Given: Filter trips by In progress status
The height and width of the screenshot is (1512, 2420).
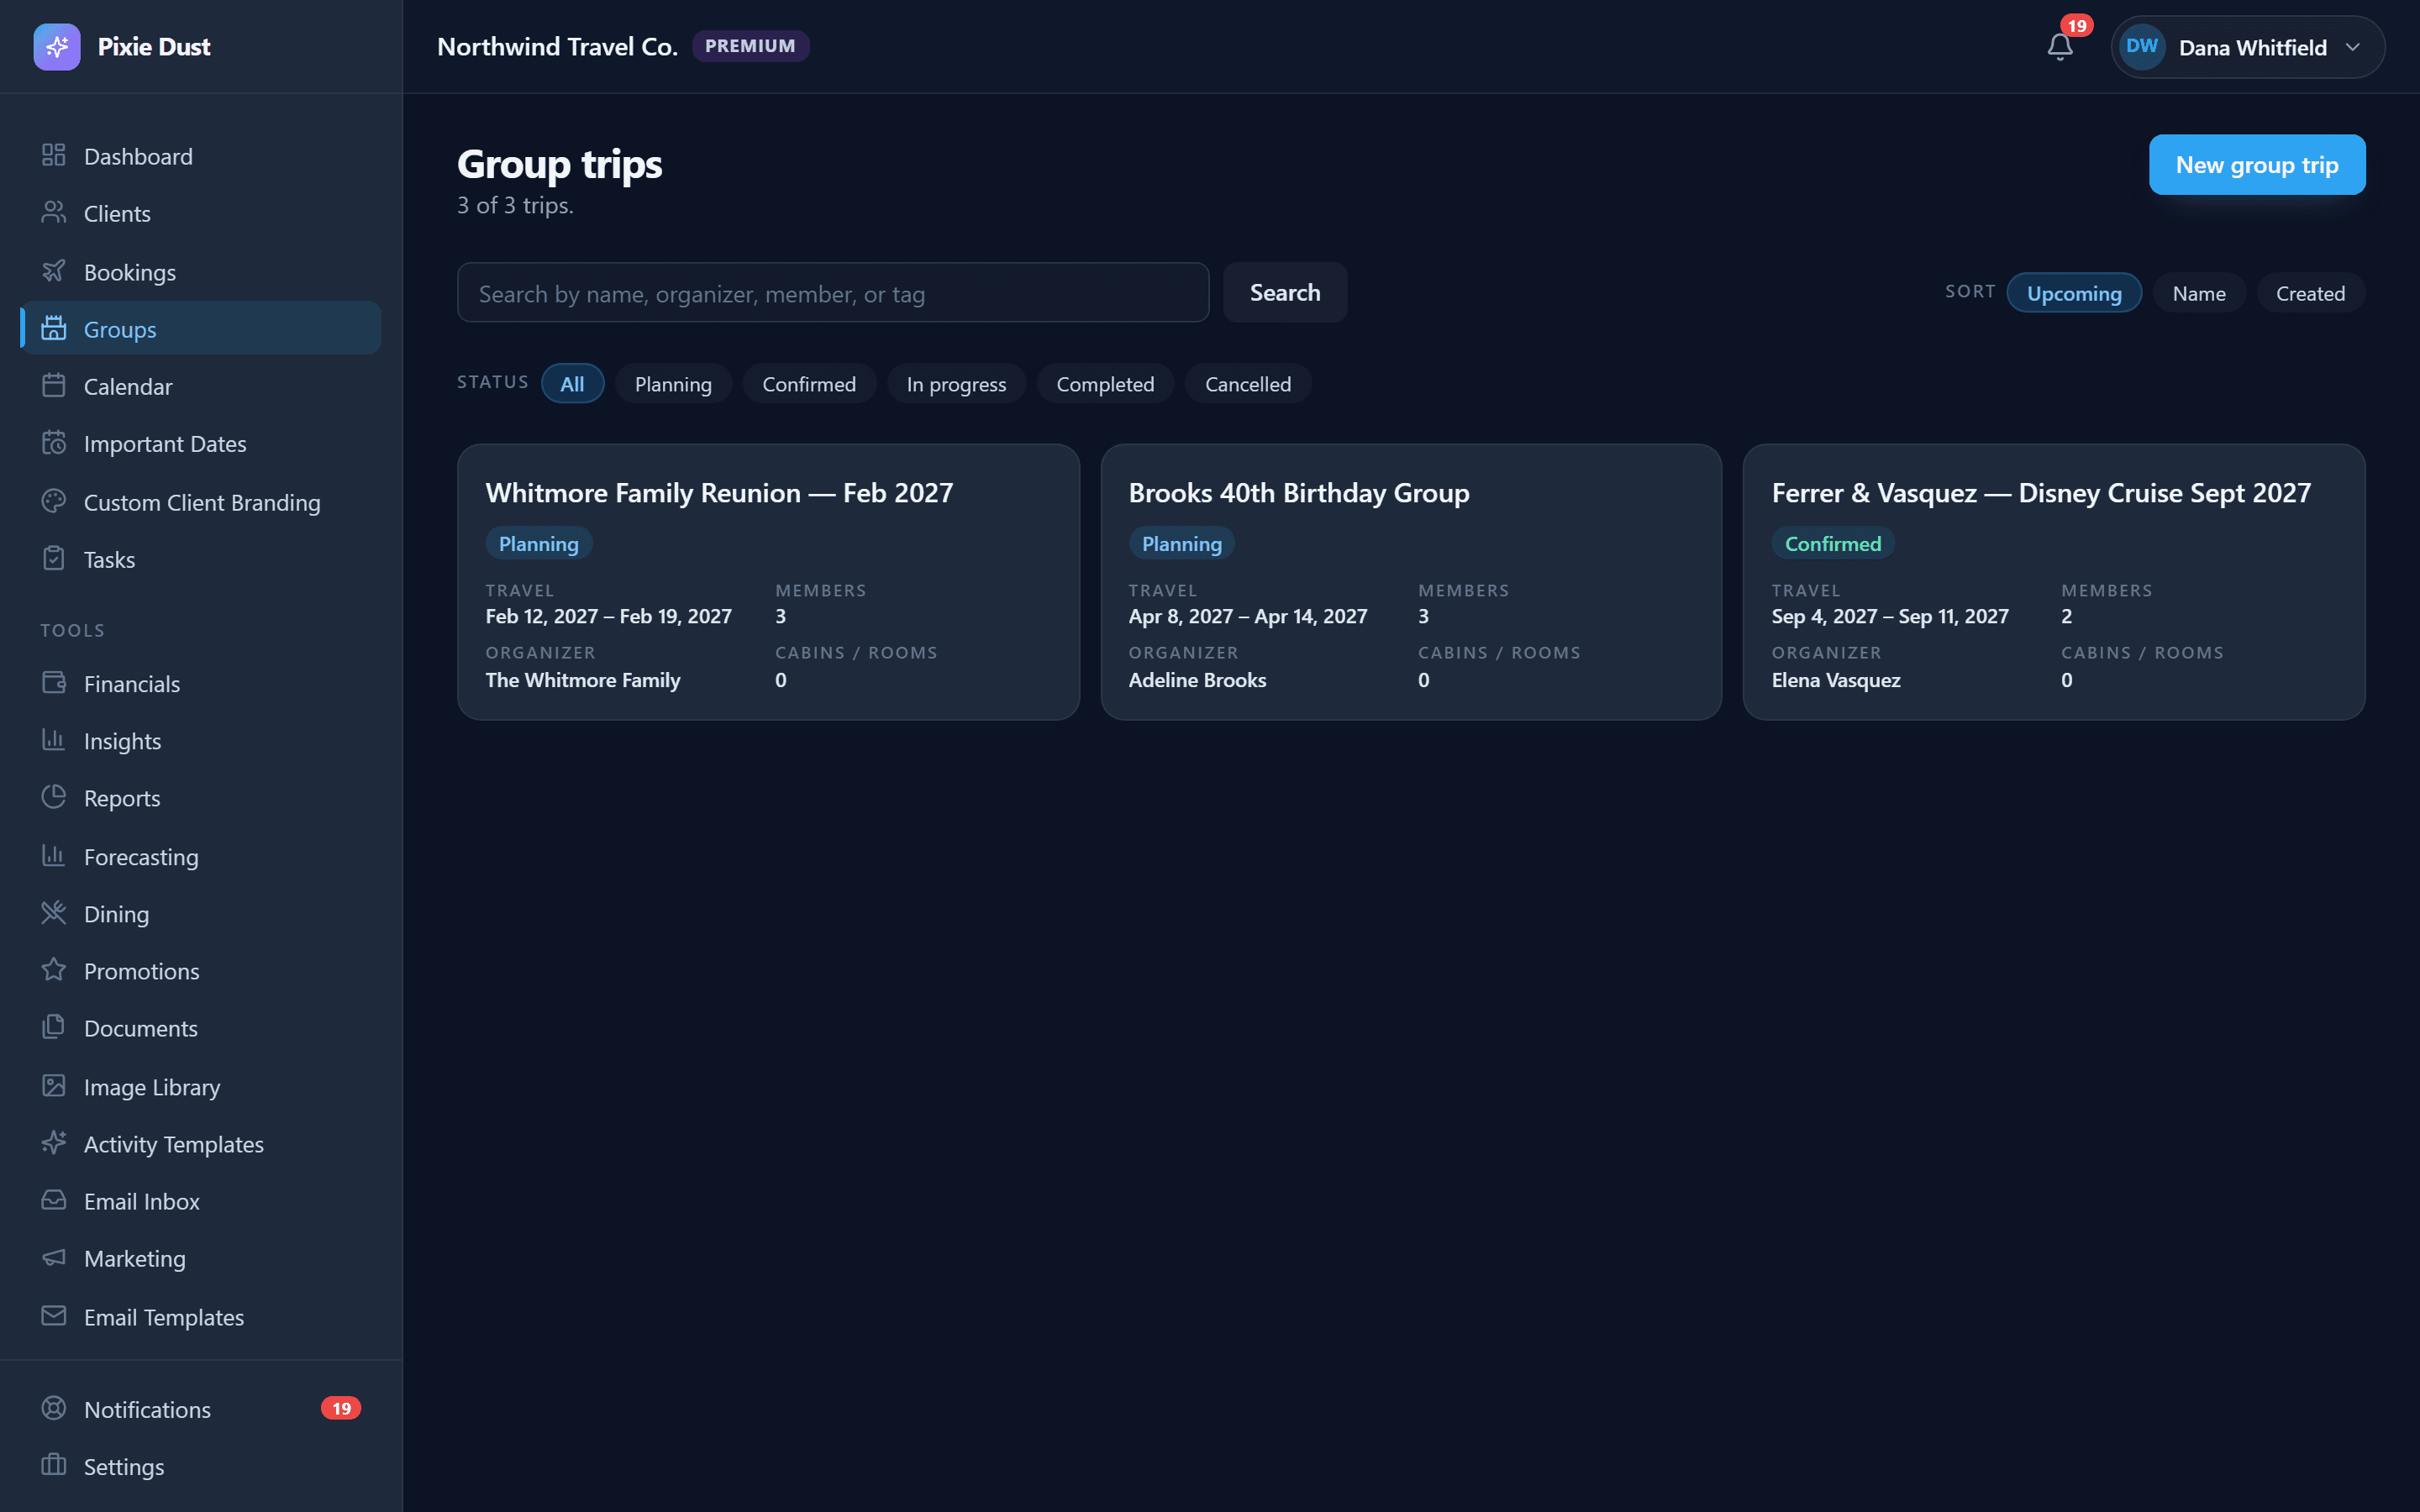Looking at the screenshot, I should click(x=956, y=384).
